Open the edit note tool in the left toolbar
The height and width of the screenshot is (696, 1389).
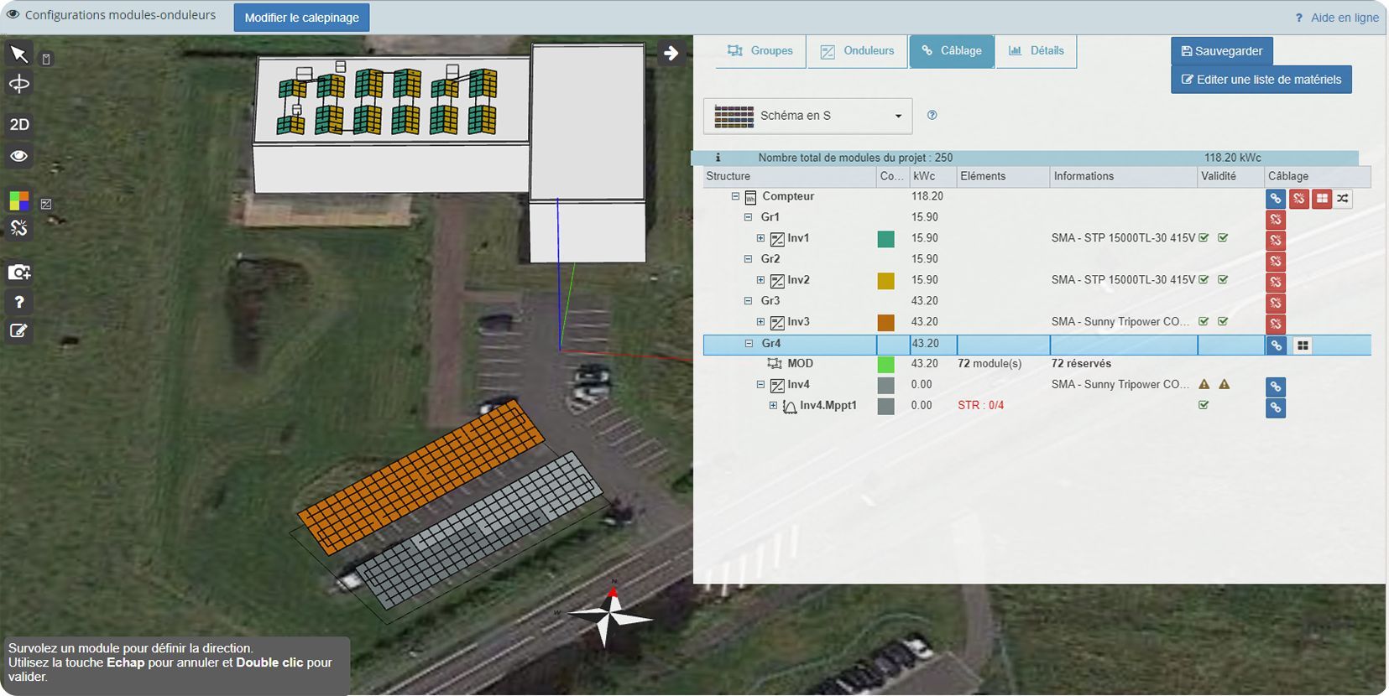coord(18,331)
